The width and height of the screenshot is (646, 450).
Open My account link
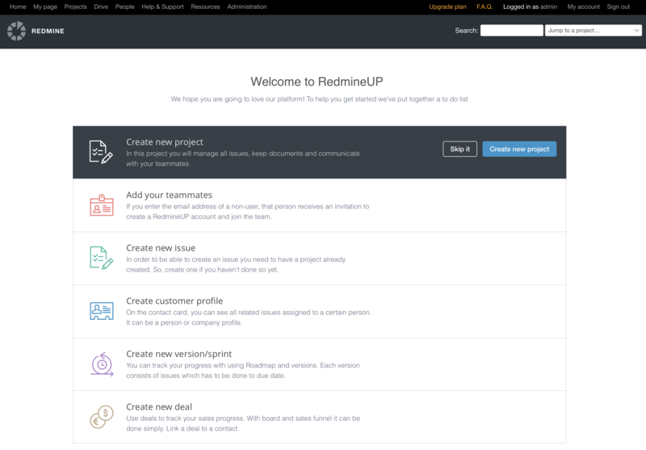[584, 6]
